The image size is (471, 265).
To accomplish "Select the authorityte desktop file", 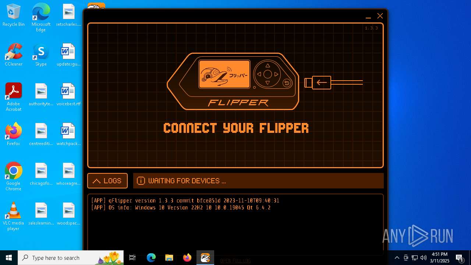I will click(41, 95).
